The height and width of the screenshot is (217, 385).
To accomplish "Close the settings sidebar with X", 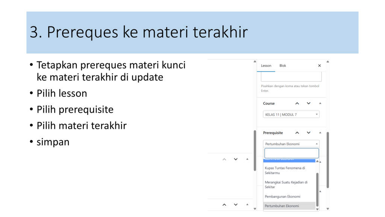I will pyautogui.click(x=319, y=66).
